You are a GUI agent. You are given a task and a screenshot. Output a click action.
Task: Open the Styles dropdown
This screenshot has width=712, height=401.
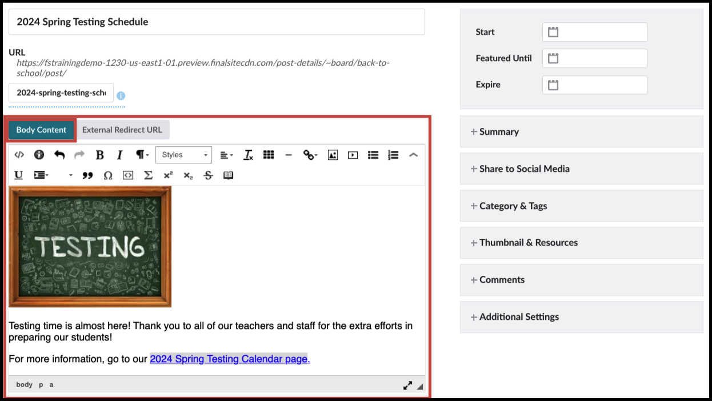click(183, 155)
